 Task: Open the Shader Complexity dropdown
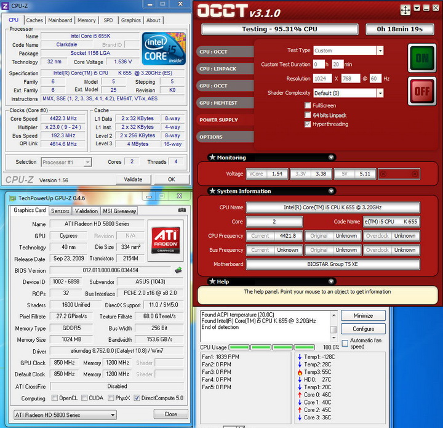pyautogui.click(x=380, y=93)
